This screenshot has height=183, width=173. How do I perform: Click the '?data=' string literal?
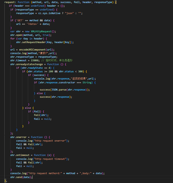pyautogui.click(x=32, y=24)
